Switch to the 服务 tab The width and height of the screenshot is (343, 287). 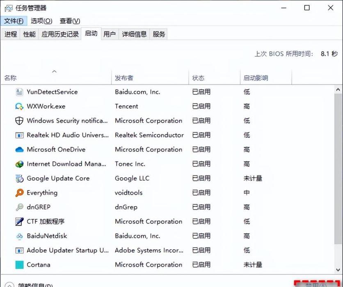(159, 34)
